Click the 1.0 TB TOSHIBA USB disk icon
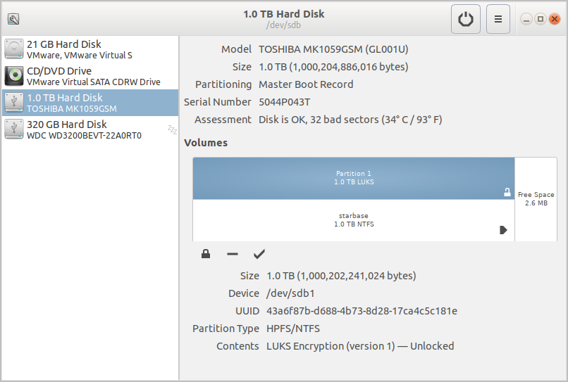Viewport: 568px width, 382px height. (x=14, y=103)
